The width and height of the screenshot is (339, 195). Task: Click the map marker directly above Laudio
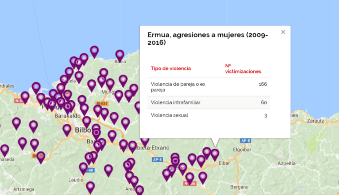pyautogui.click(x=83, y=167)
